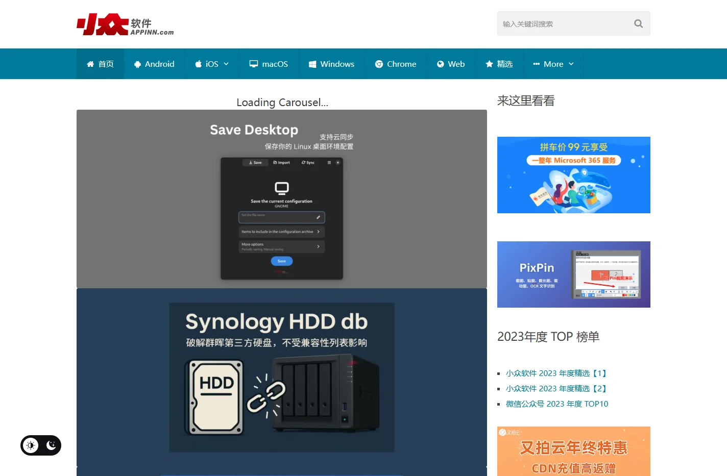Open 小众软件 2023 年度精选【2】 link
Image resolution: width=727 pixels, height=476 pixels.
[557, 388]
